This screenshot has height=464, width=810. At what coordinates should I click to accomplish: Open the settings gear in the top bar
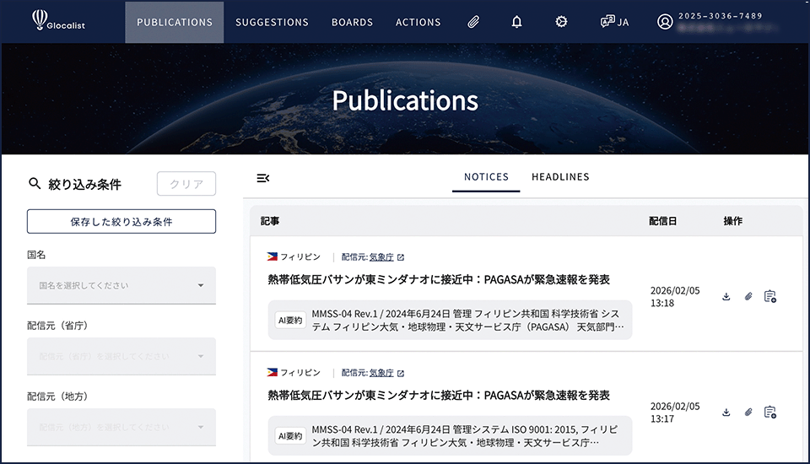tap(561, 22)
